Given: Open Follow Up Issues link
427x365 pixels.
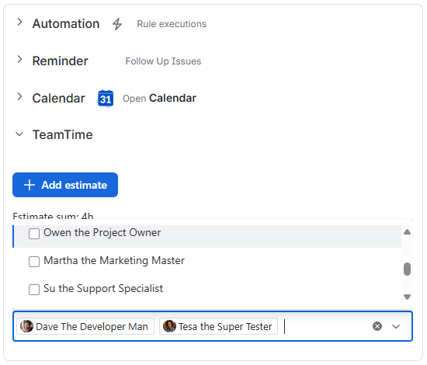Looking at the screenshot, I should [163, 61].
